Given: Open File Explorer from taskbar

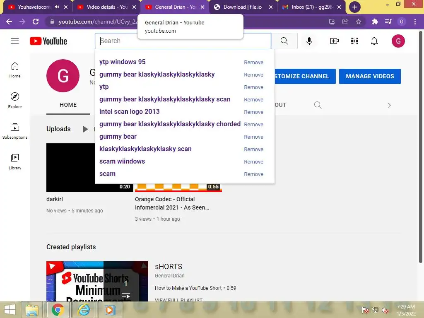Looking at the screenshot, I should coord(32,310).
